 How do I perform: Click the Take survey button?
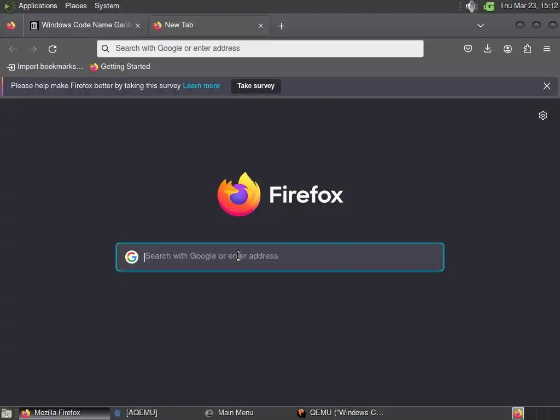256,86
